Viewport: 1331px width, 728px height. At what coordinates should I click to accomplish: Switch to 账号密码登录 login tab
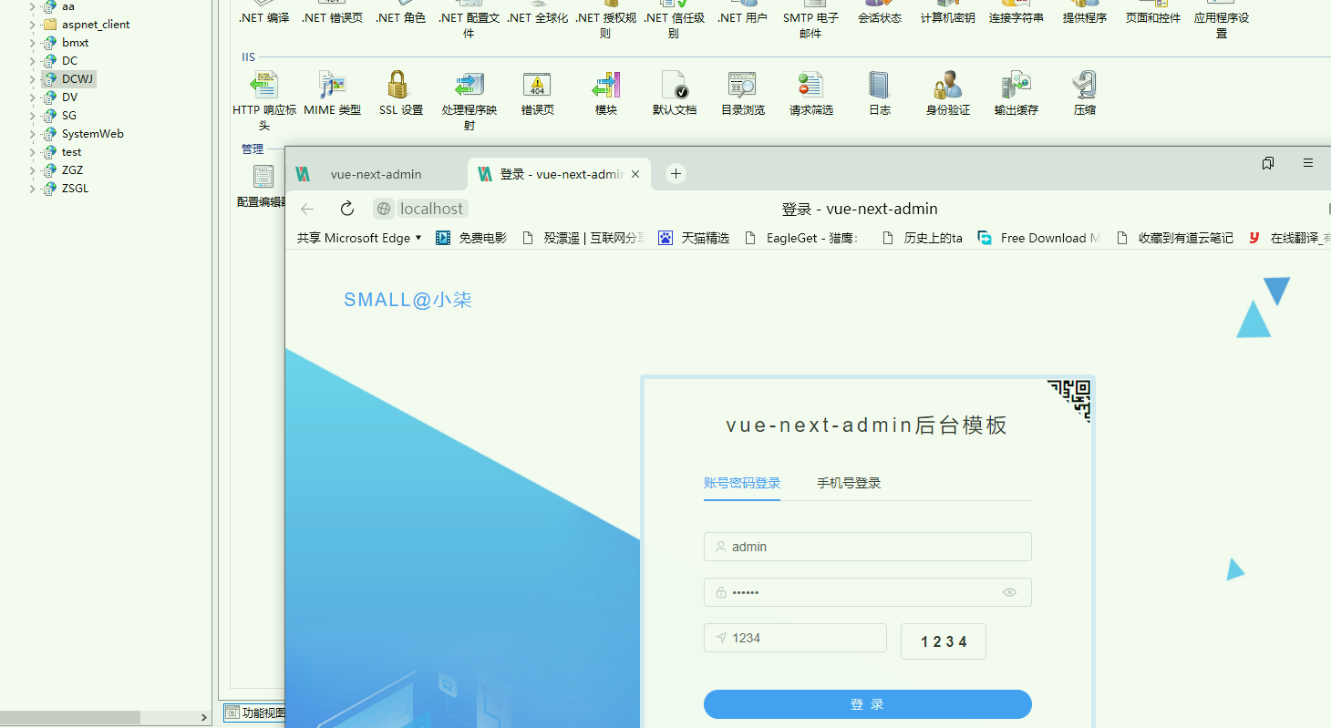point(742,483)
